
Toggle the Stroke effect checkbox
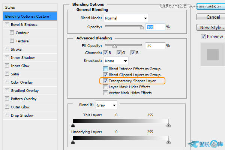point(7,49)
